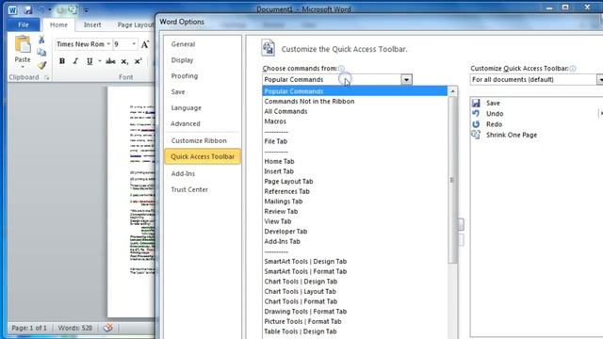Apply Subscript formatting

coord(124,61)
